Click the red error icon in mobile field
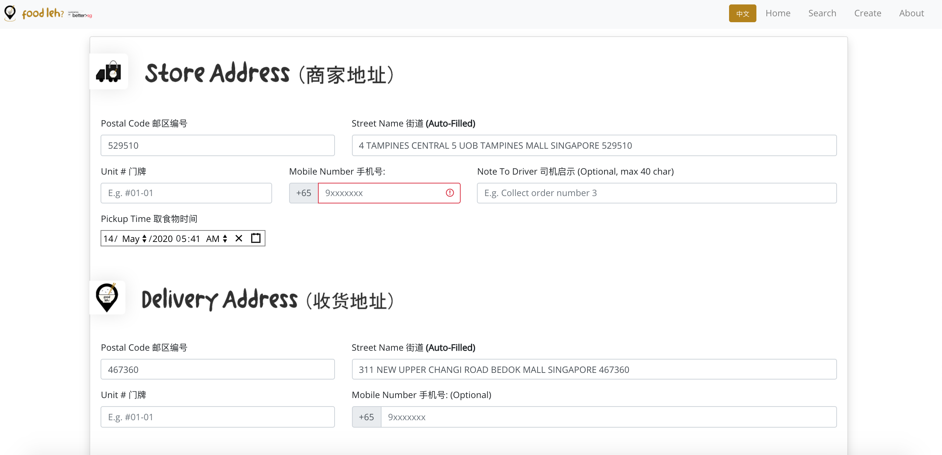942x455 pixels. 450,193
